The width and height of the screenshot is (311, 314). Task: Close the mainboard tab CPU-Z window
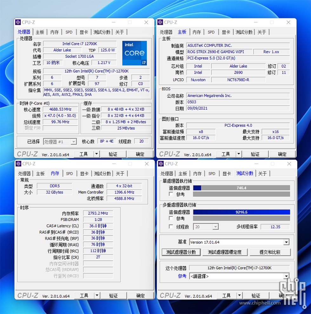pyautogui.click(x=288, y=22)
